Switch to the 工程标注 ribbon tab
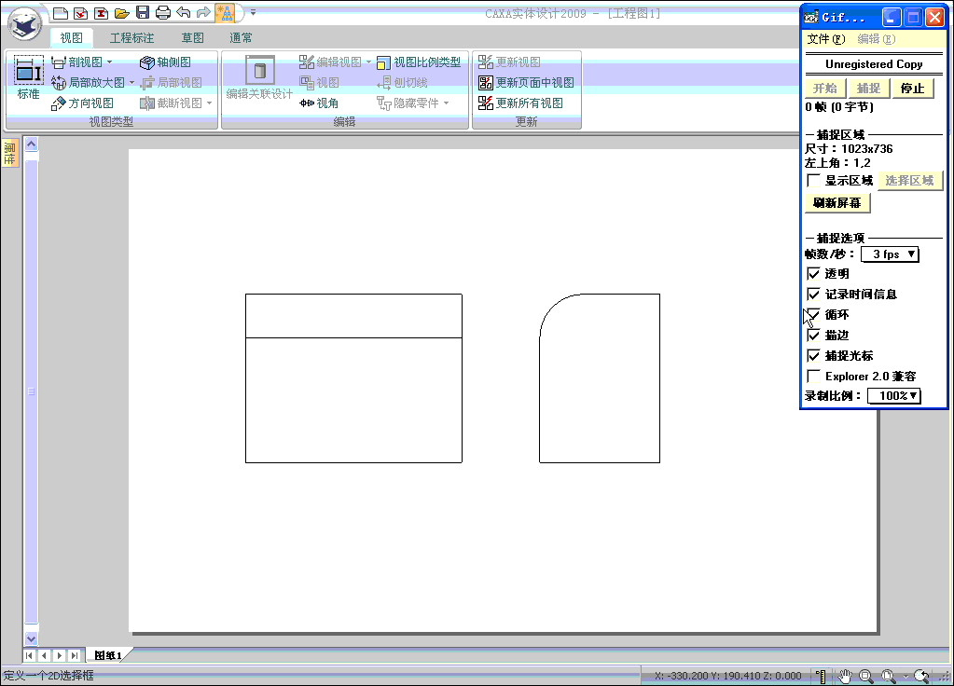Screen dimensions: 954x686 pyautogui.click(x=131, y=37)
